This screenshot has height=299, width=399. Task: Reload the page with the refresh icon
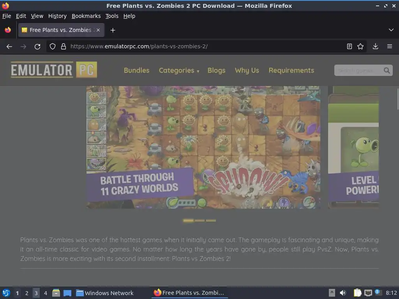(37, 47)
